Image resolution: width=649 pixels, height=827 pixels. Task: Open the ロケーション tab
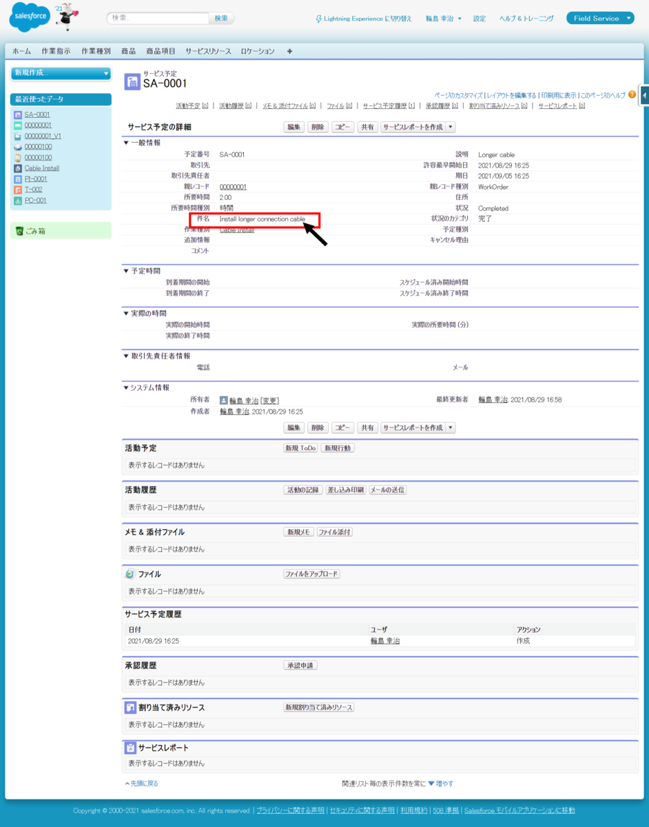click(x=258, y=51)
